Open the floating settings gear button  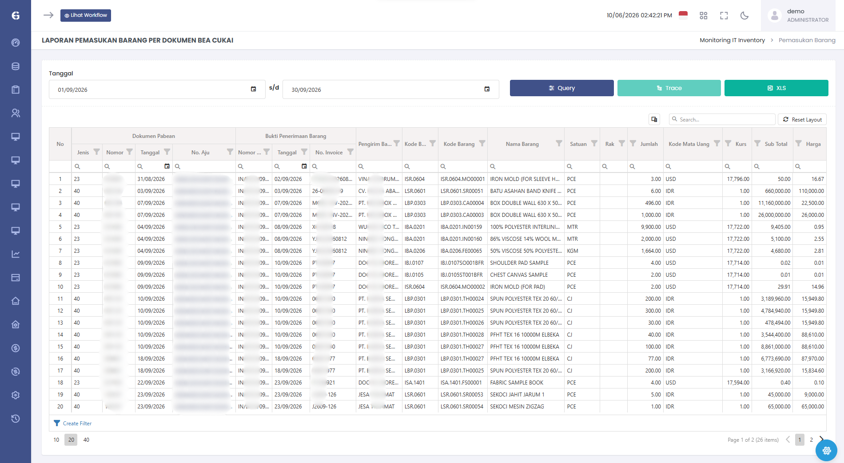tap(826, 450)
